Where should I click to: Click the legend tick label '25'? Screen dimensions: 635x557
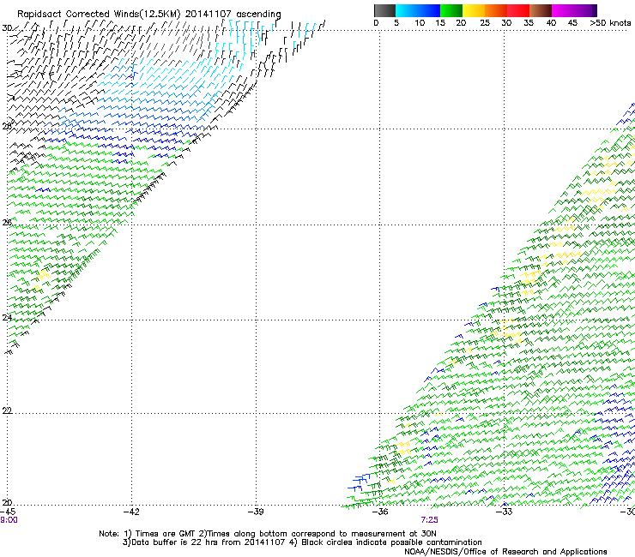pos(485,22)
